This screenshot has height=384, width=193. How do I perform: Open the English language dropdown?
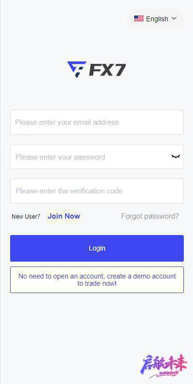155,19
